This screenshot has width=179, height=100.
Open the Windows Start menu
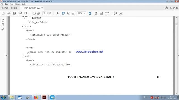(x=3, y=97)
